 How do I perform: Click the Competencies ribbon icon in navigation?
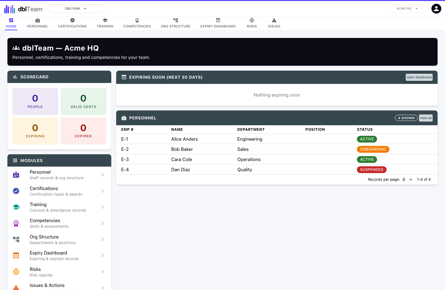pos(137,20)
